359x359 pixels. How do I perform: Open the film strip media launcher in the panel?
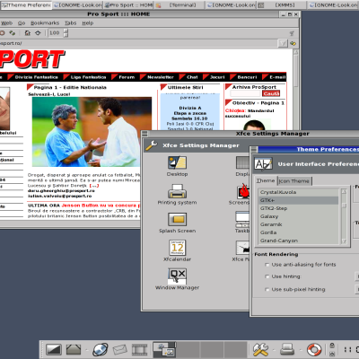click(x=140, y=349)
